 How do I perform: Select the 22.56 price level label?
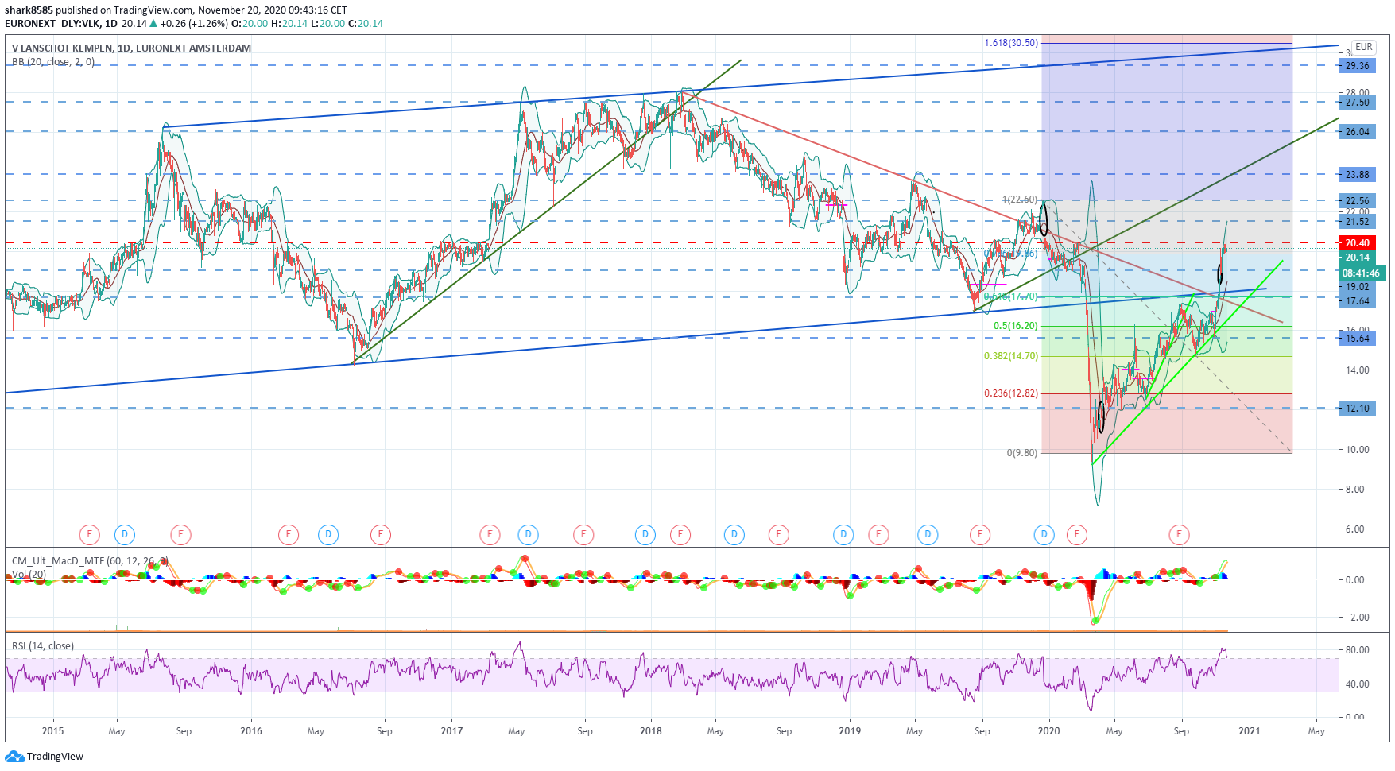1357,201
